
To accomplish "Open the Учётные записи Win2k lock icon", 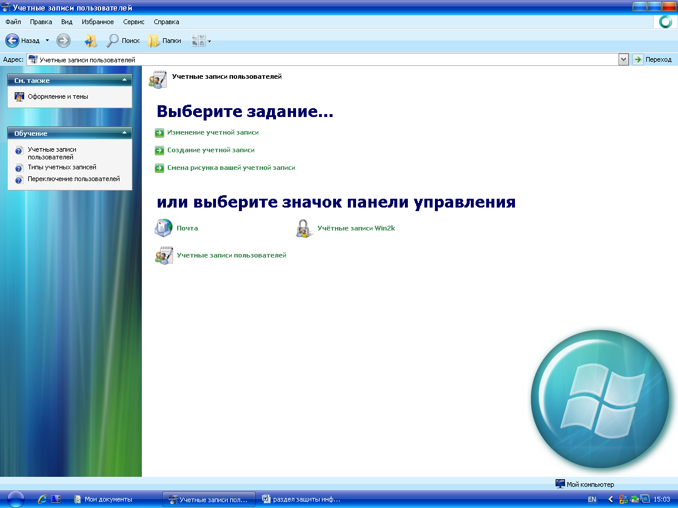I will pyautogui.click(x=304, y=228).
